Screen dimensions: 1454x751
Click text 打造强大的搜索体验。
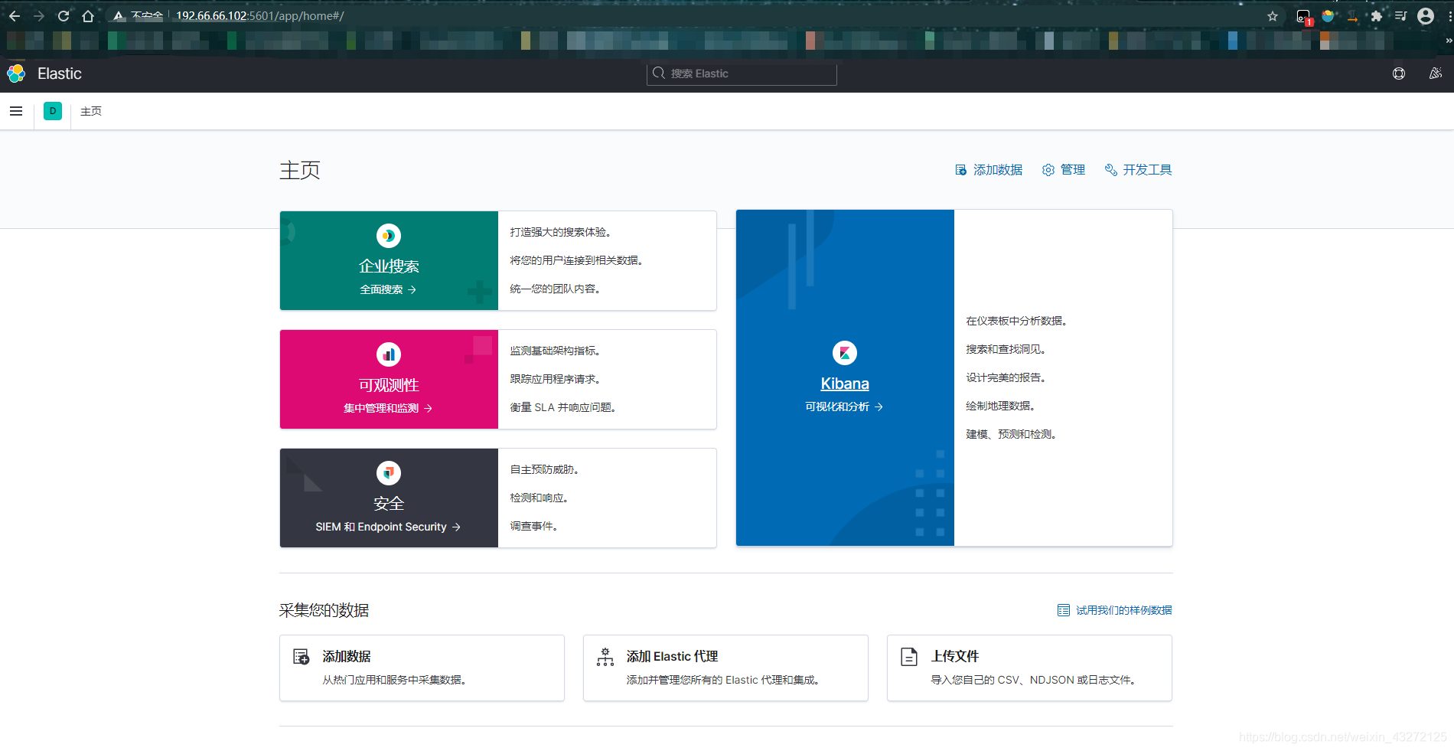(561, 232)
